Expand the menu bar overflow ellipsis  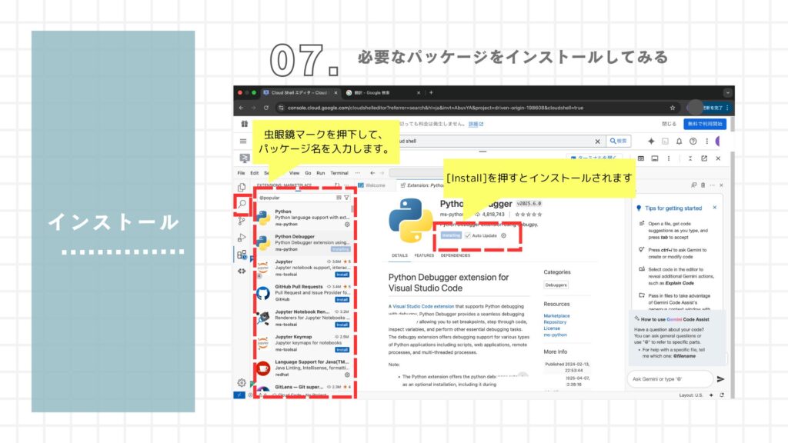pyautogui.click(x=358, y=173)
